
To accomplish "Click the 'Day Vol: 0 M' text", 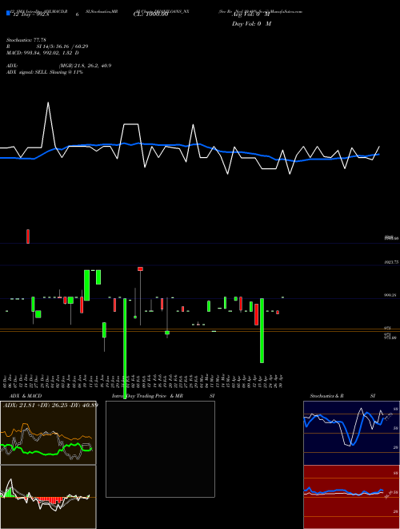I will (x=251, y=23).
